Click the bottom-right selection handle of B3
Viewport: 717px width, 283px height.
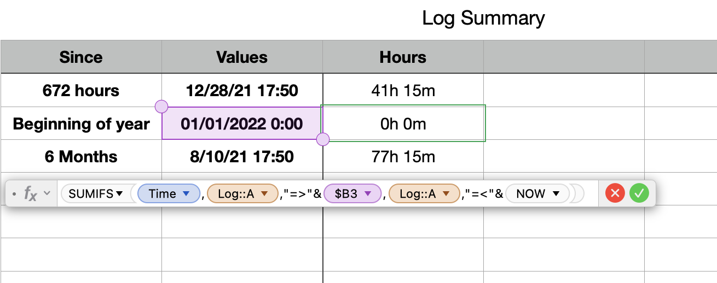click(x=323, y=139)
